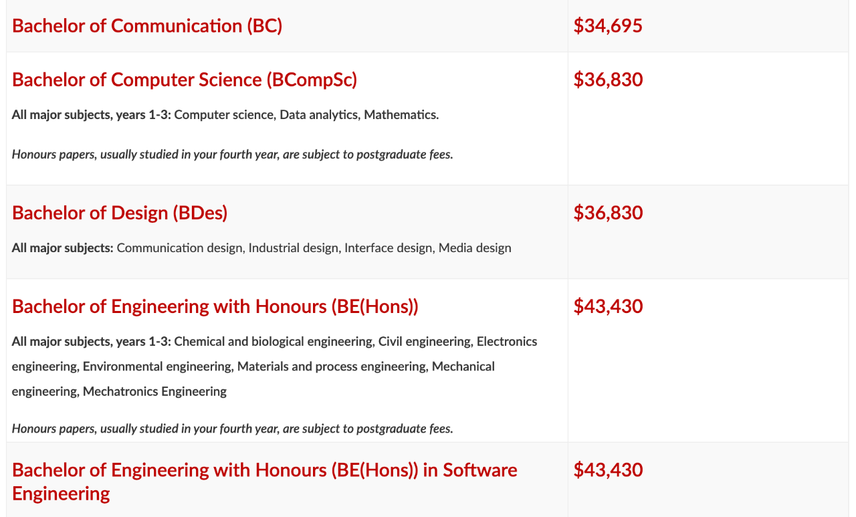
Task: Click the honours papers note under Computer Science
Action: (232, 154)
